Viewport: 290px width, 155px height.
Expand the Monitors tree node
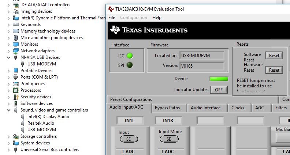click(8, 44)
